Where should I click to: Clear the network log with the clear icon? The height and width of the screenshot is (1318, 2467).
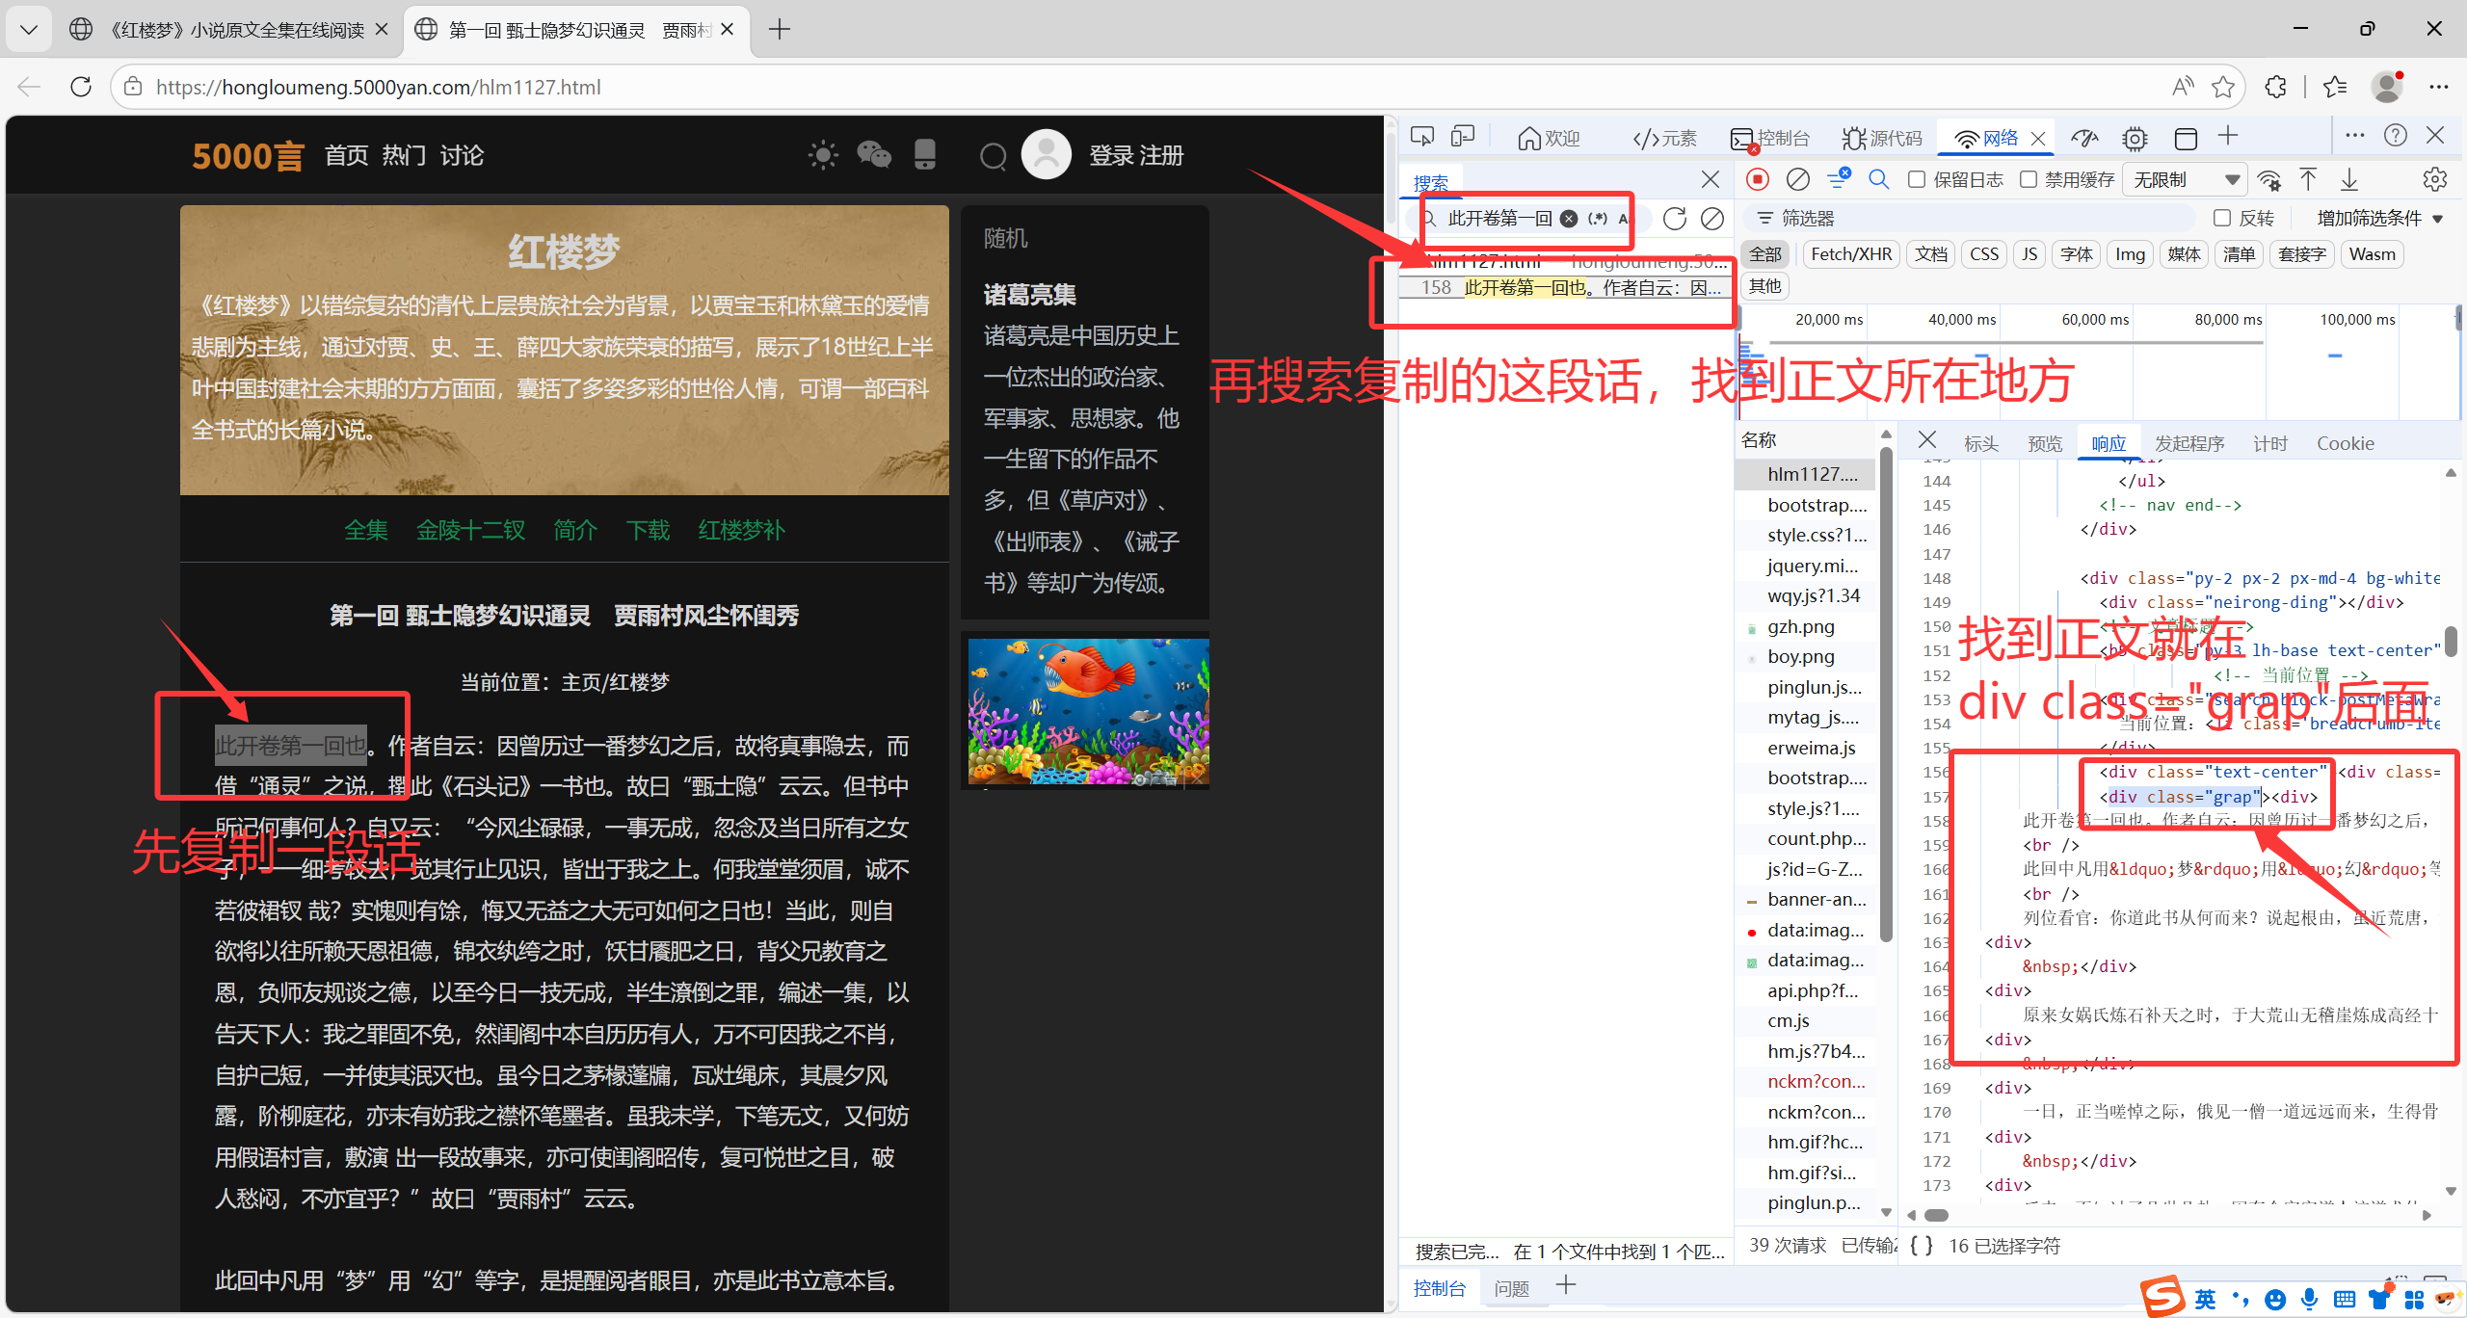[1798, 179]
